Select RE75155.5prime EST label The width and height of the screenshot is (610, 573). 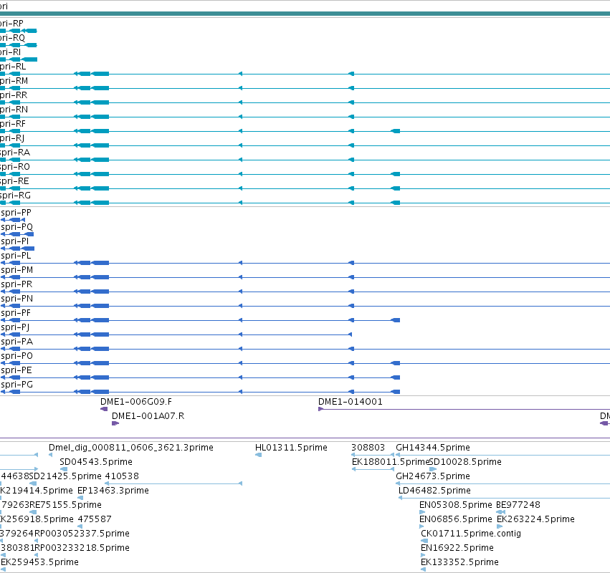pos(66,505)
